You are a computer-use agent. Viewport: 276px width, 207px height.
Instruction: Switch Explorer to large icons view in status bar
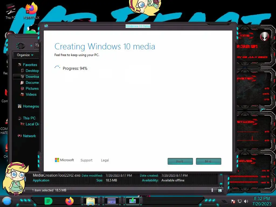(220, 190)
